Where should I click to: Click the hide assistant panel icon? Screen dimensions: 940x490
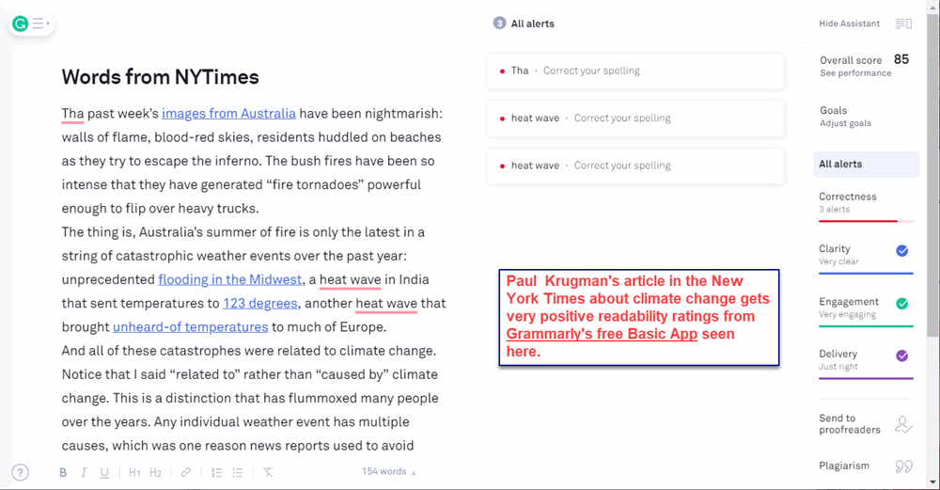click(x=903, y=24)
